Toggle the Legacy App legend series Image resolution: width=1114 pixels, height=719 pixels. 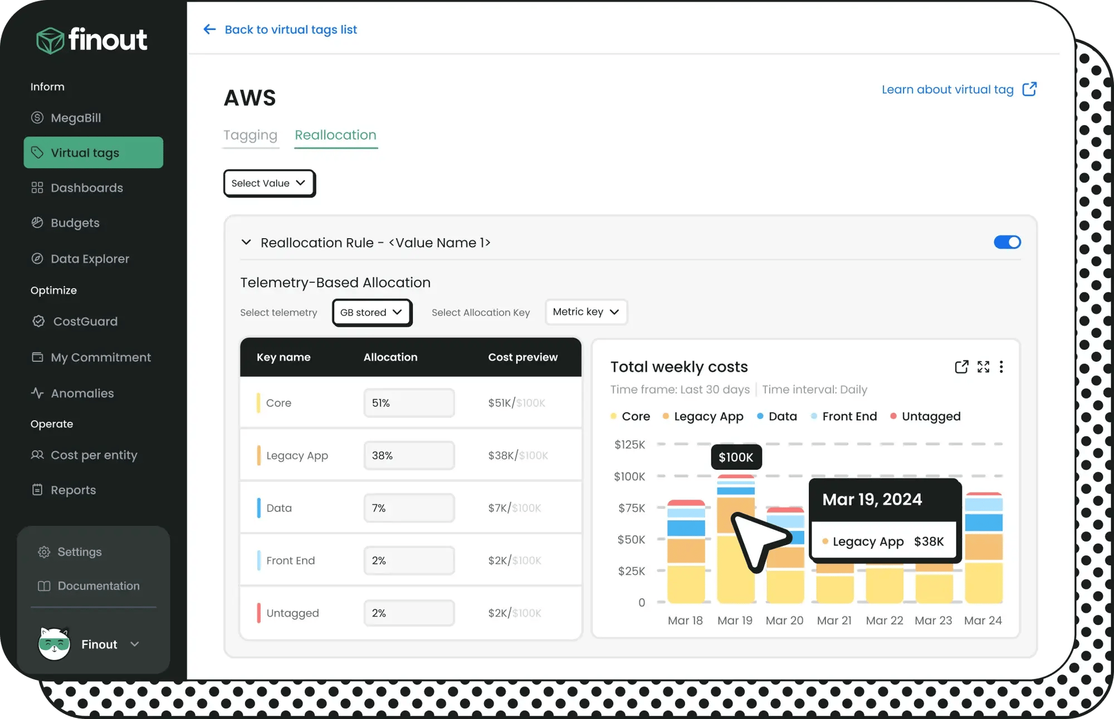703,416
